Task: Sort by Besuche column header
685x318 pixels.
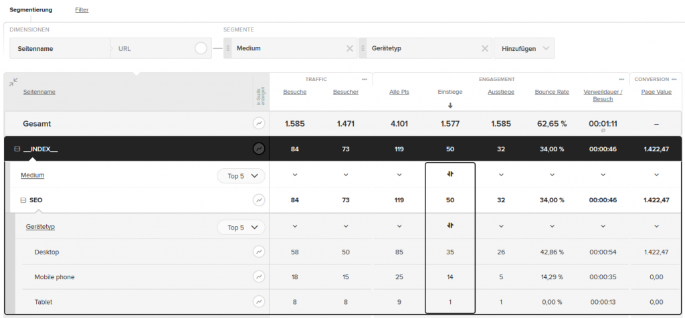Action: pos(295,92)
